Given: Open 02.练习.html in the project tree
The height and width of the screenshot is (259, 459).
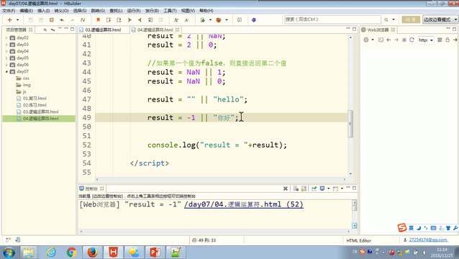Looking at the screenshot, I should point(32,105).
